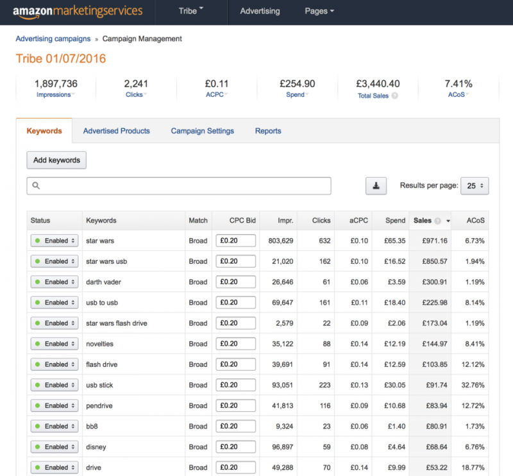
Task: Edit CPC bid for flash drive keyword
Action: pos(235,364)
